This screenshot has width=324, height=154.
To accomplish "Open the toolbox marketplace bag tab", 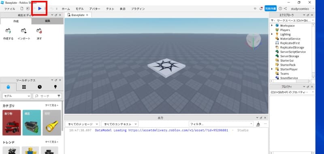I will (x=8, y=87).
